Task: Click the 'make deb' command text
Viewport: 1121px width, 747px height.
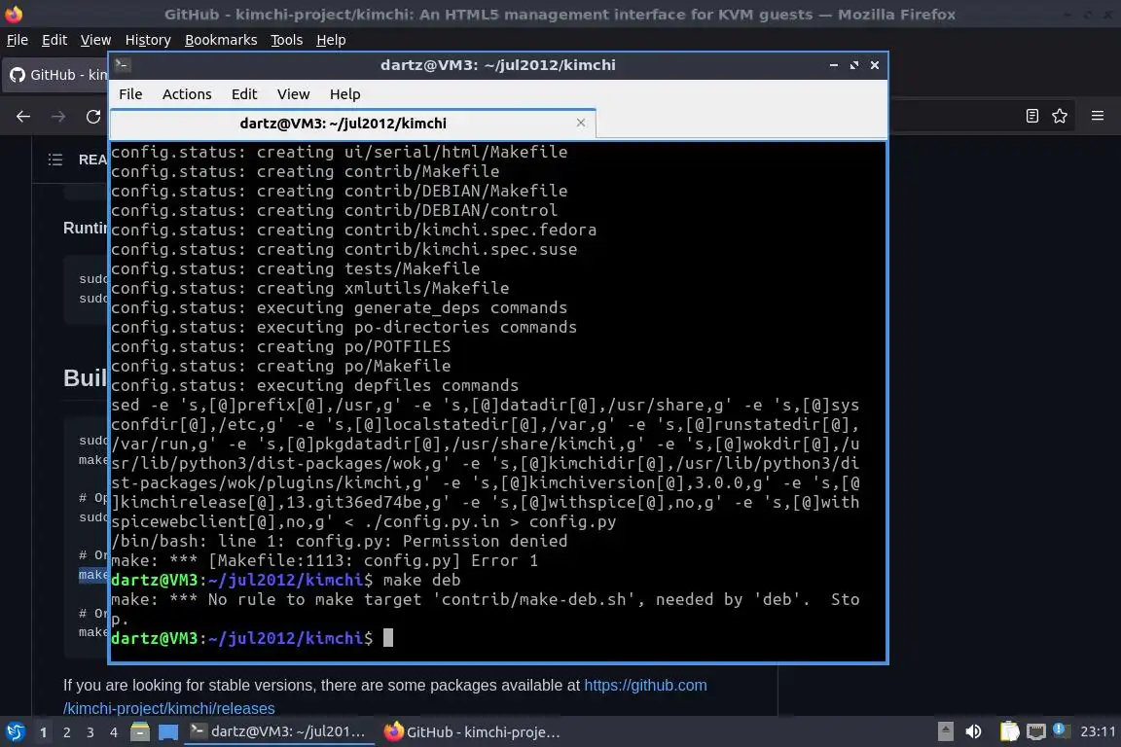Action: tap(421, 580)
